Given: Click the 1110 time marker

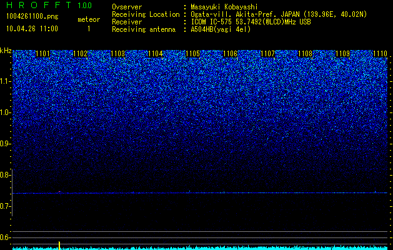Looking at the screenshot, I should [x=381, y=54].
